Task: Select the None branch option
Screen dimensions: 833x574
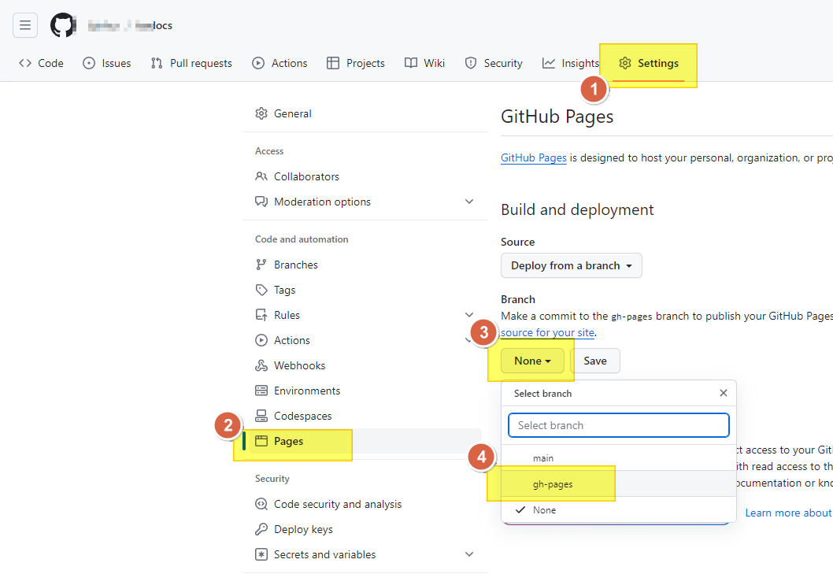Action: (x=619, y=509)
